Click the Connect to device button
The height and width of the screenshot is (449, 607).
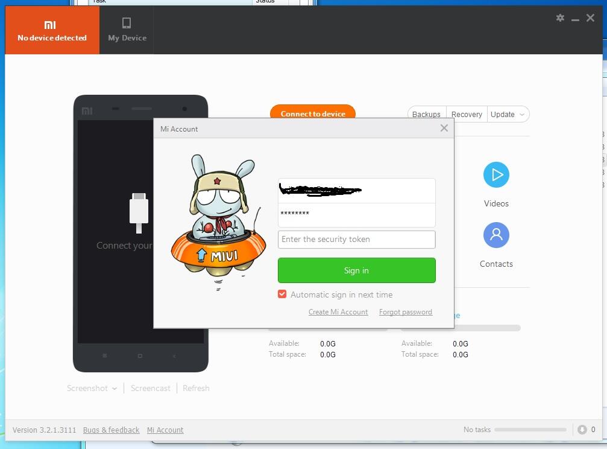(x=313, y=112)
